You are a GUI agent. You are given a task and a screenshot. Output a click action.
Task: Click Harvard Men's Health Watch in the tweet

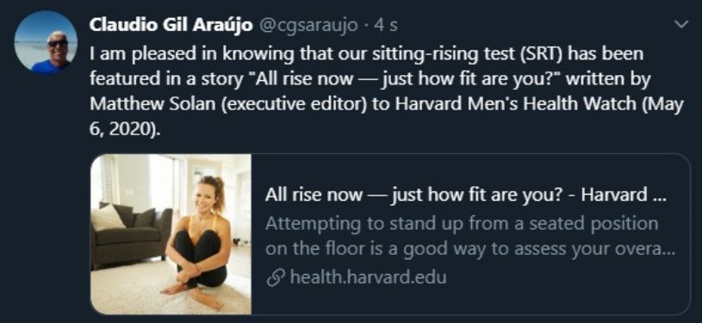[514, 103]
